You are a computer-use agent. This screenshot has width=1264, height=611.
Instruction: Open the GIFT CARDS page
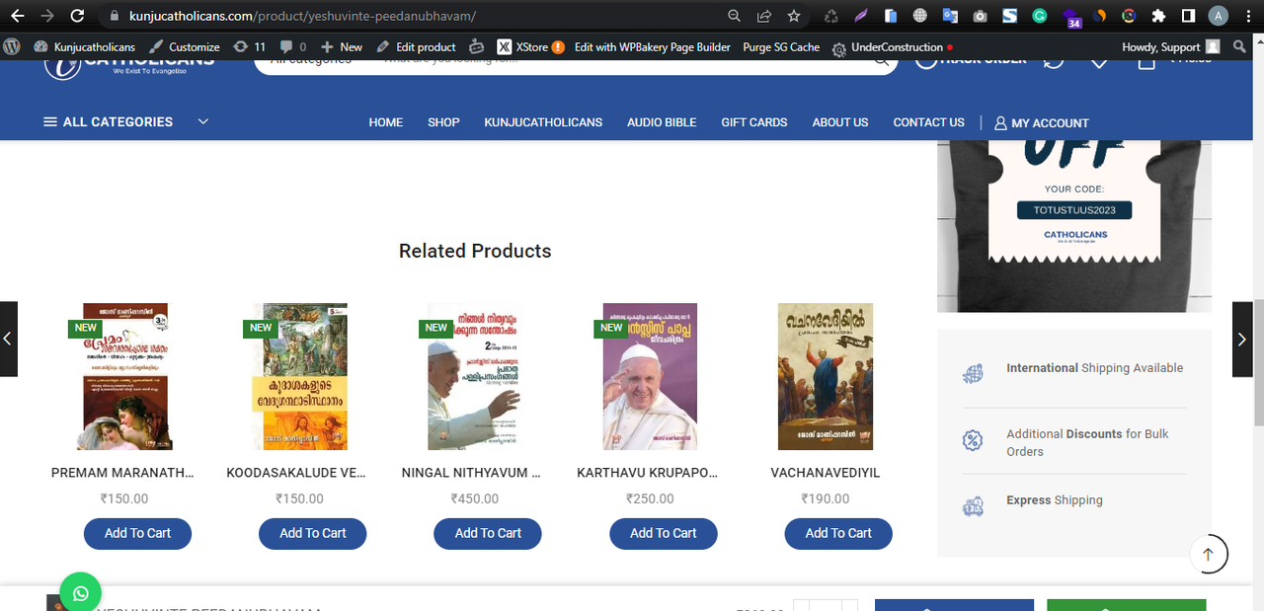754,122
